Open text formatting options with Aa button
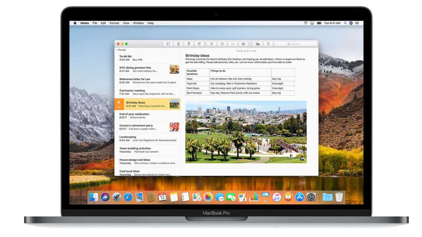The image size is (422, 237). [232, 44]
